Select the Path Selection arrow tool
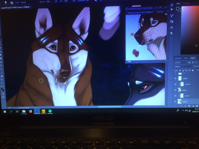This screenshot has width=199, height=149. coord(1,69)
